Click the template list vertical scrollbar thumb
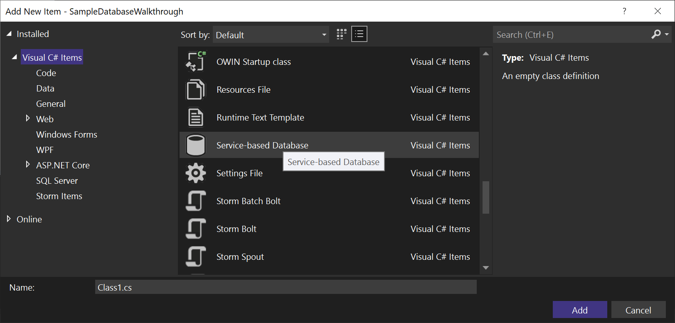675x323 pixels. click(x=485, y=197)
